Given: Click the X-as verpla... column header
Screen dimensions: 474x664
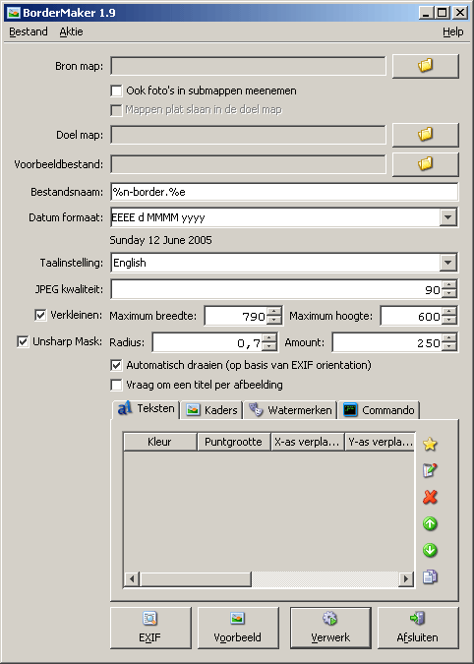Looking at the screenshot, I should [308, 442].
